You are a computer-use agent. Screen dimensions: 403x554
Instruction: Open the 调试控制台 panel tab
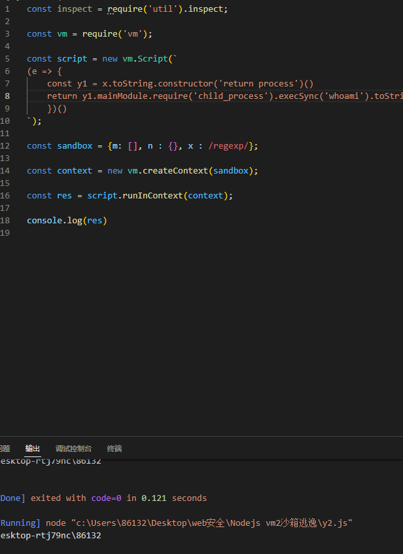(73, 449)
